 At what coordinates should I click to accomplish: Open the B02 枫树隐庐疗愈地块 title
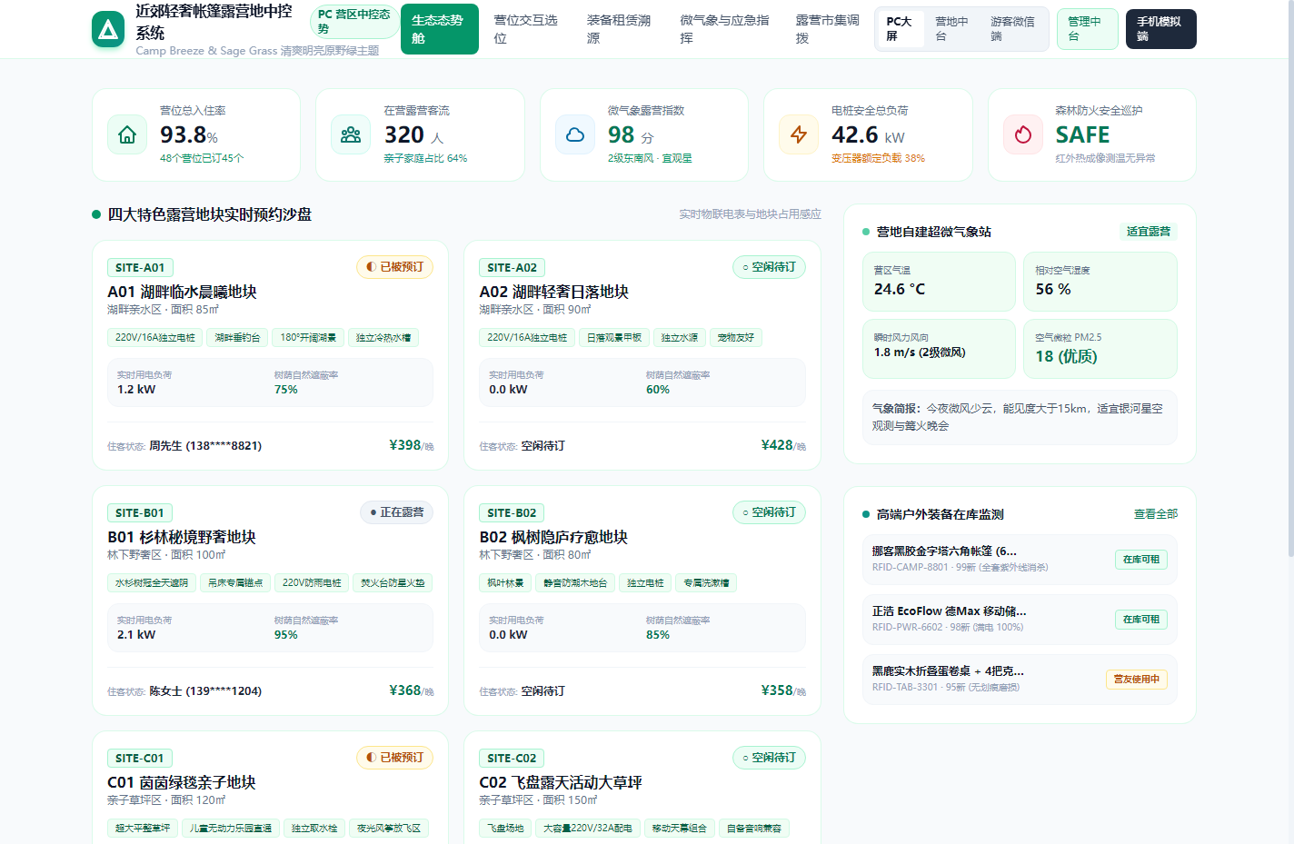pos(553,537)
